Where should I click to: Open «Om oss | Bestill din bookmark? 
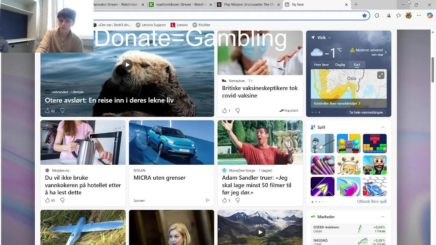112,25
